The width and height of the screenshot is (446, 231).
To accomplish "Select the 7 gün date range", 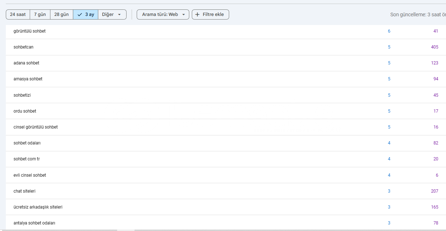I will 40,14.
